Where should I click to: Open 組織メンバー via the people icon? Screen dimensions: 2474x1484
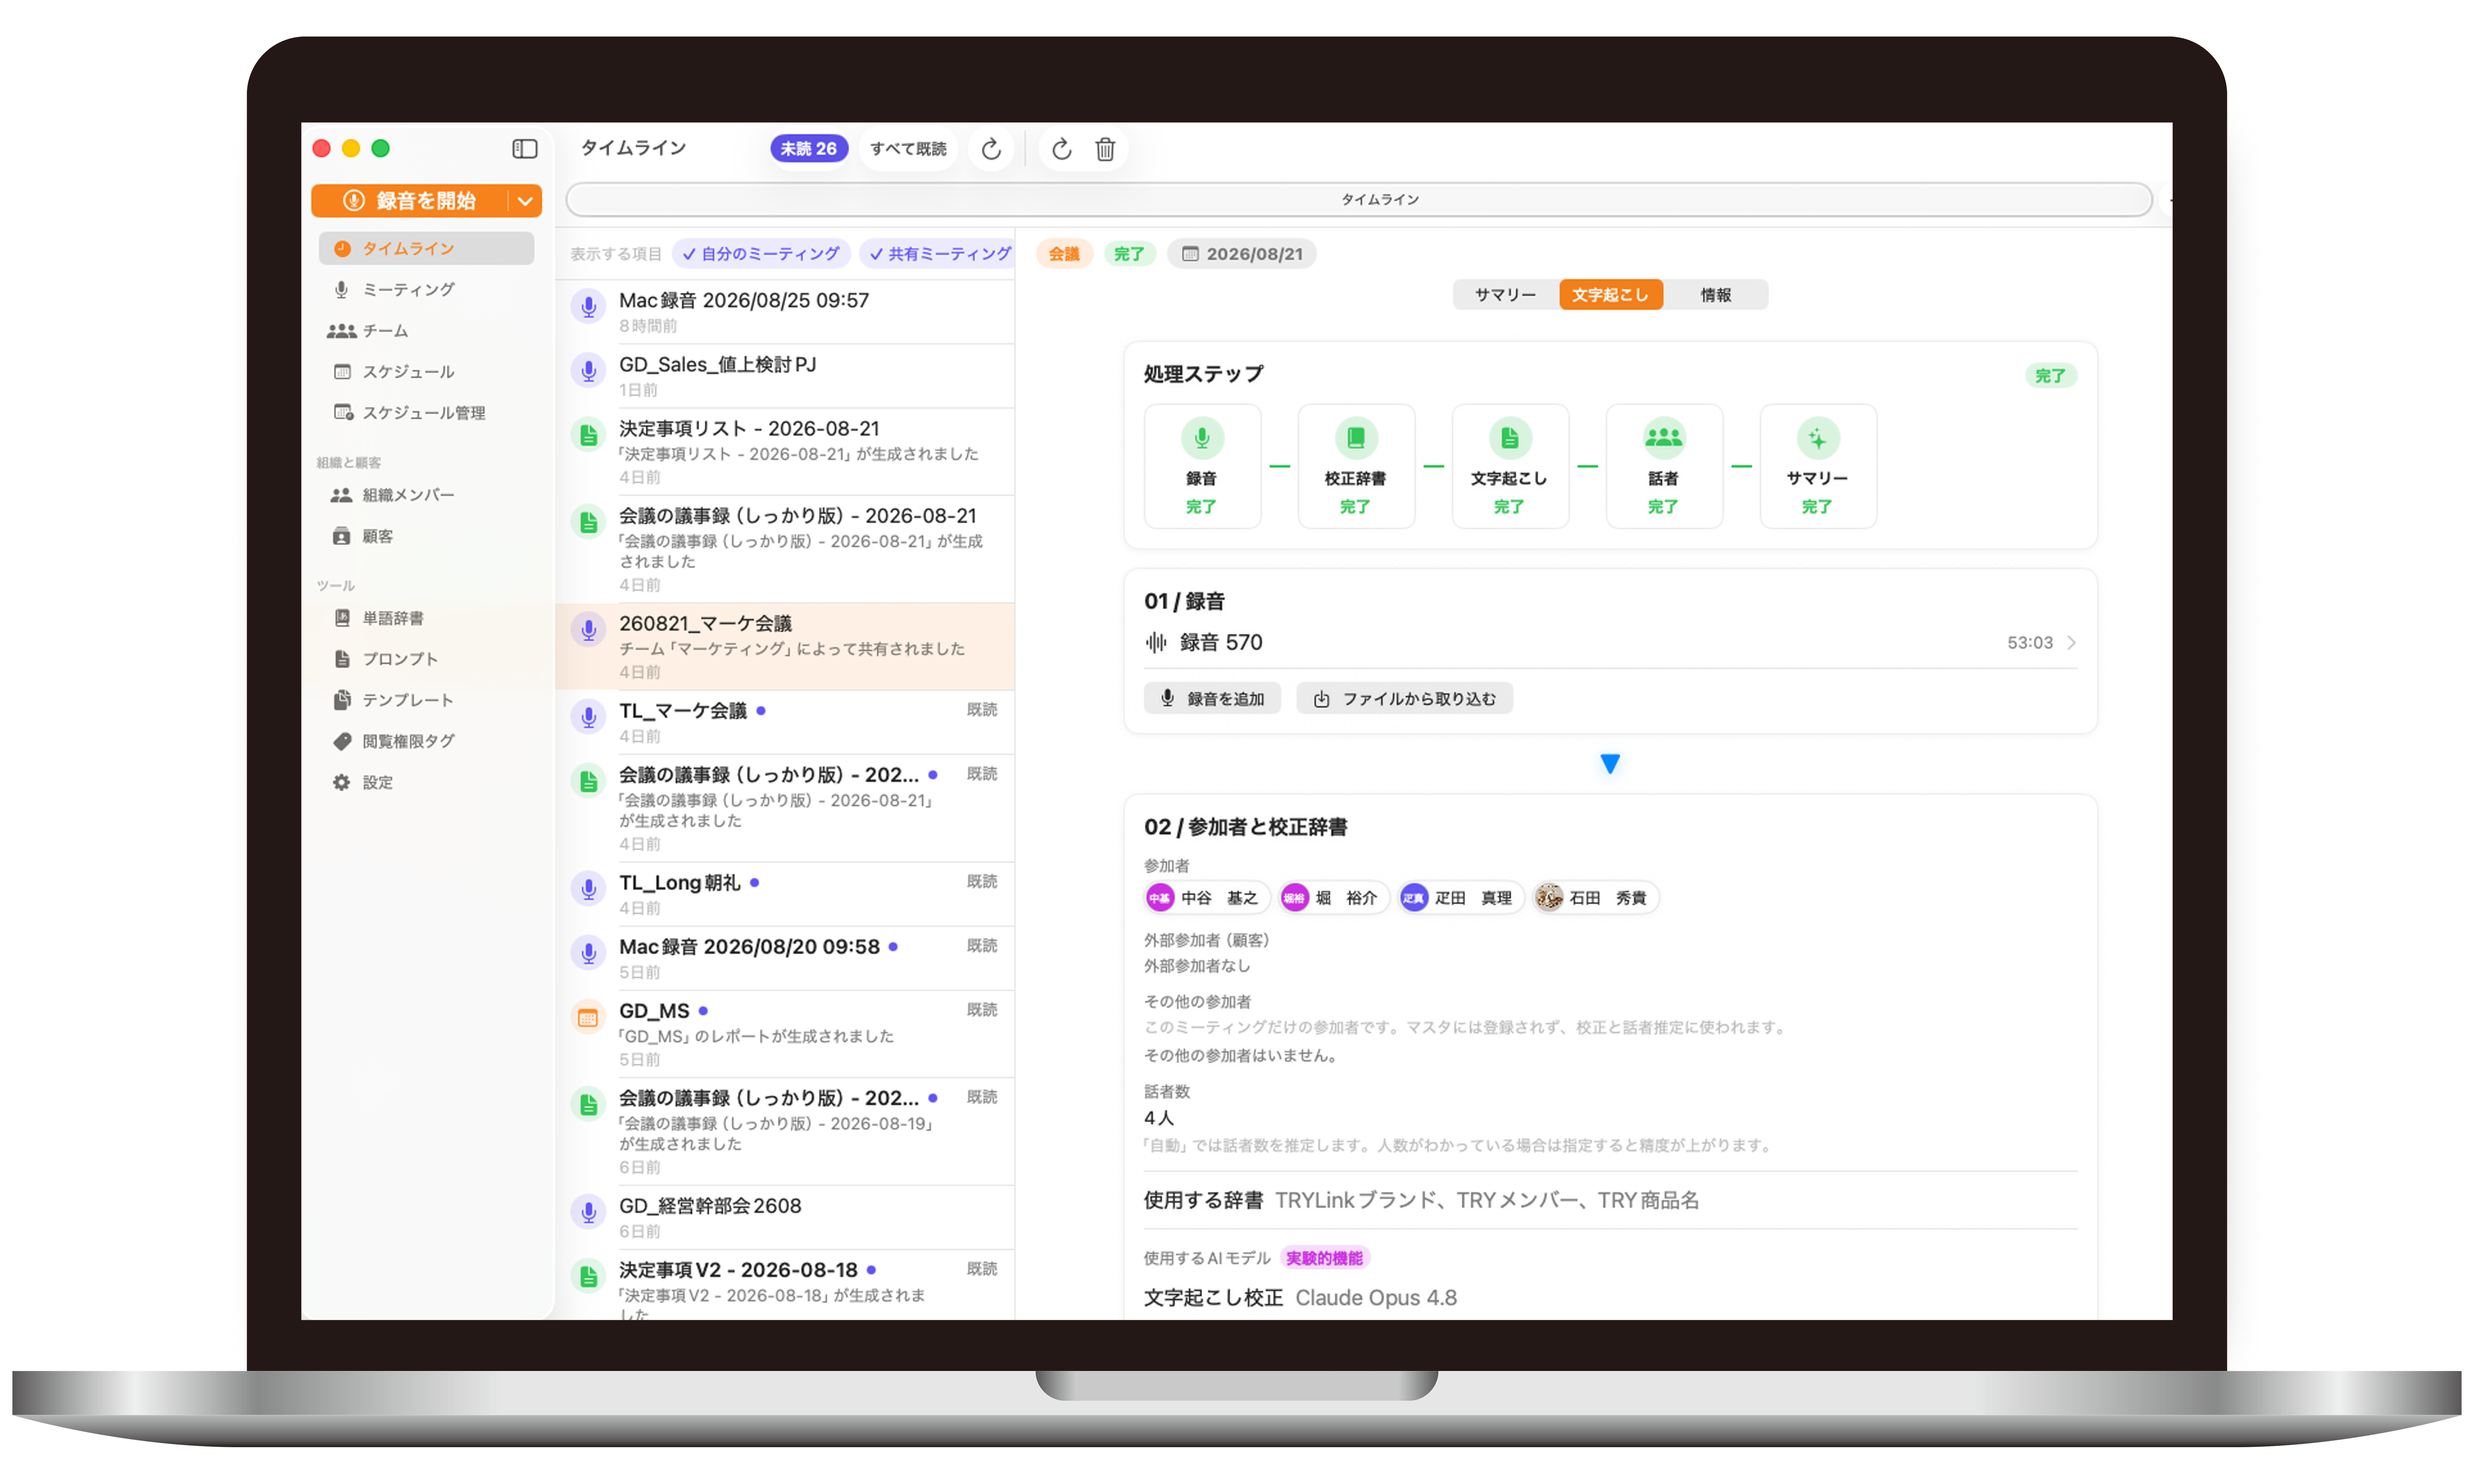[342, 495]
